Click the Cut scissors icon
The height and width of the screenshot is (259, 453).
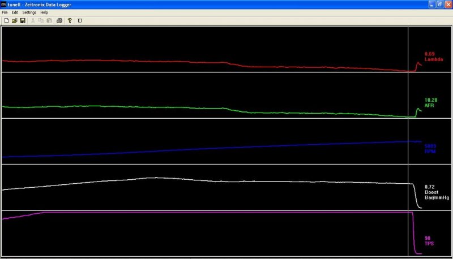pyautogui.click(x=33, y=20)
